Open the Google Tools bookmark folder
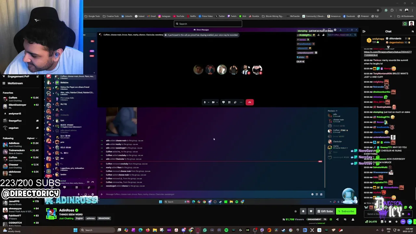Viewport: 416px width, 234px height. point(92,16)
